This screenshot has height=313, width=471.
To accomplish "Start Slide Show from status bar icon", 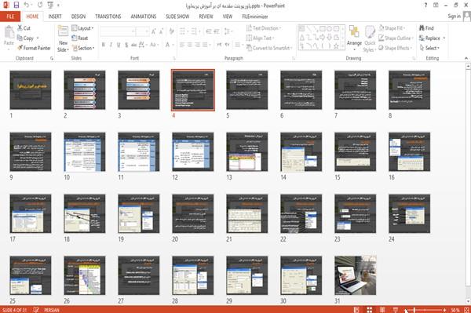I will [396, 310].
